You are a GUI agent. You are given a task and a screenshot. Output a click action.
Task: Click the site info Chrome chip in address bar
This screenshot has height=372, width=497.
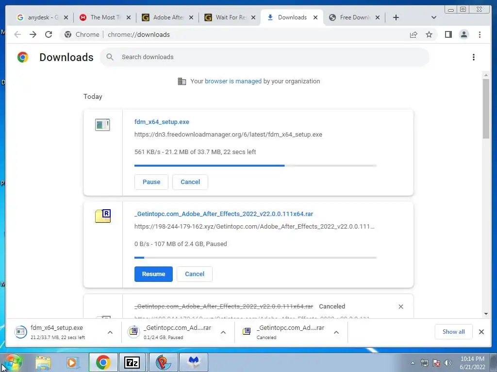coord(82,34)
